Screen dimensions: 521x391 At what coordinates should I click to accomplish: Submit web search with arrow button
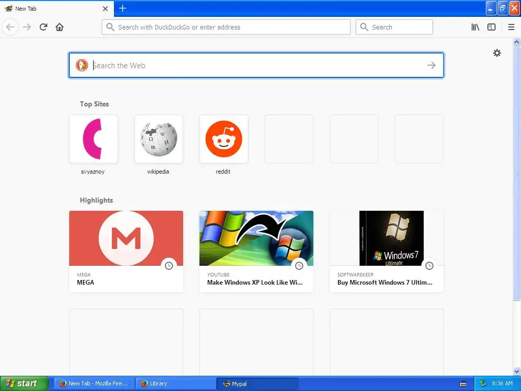[x=431, y=65]
